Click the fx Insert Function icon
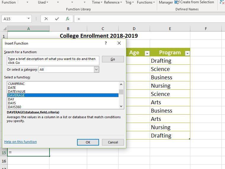225x169 pixels. (68, 19)
